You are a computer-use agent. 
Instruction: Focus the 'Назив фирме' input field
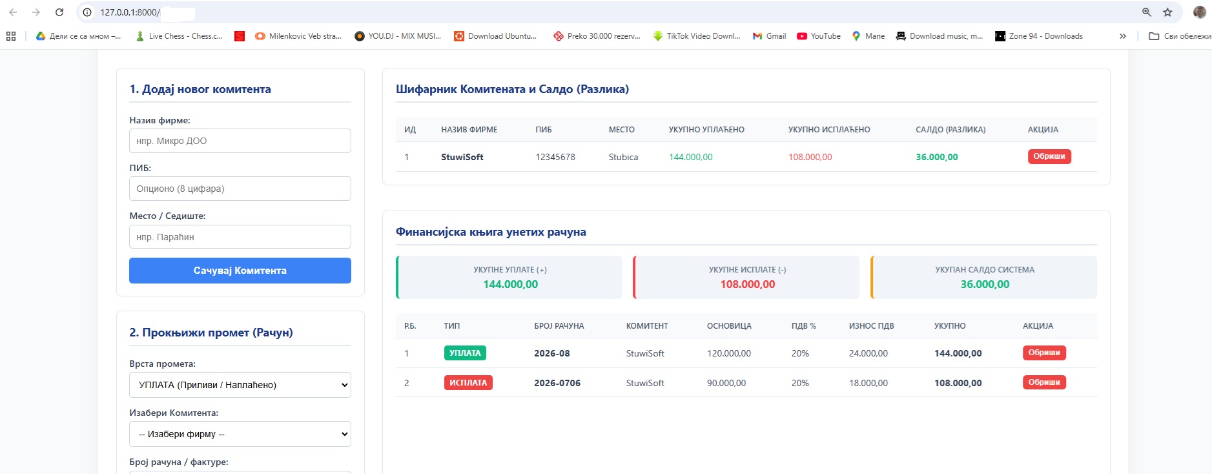coord(240,141)
